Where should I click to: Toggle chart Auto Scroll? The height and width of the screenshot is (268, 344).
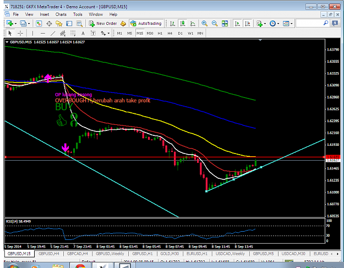(237, 24)
